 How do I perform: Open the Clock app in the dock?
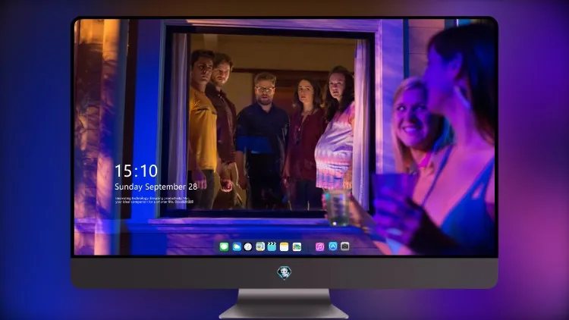click(248, 246)
